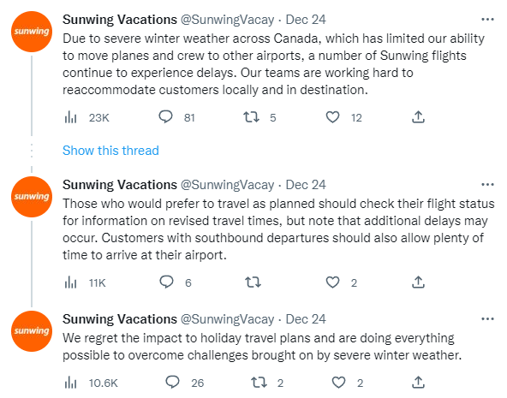View analytics for the tweet with 23K views
The image size is (507, 398).
[x=70, y=117]
